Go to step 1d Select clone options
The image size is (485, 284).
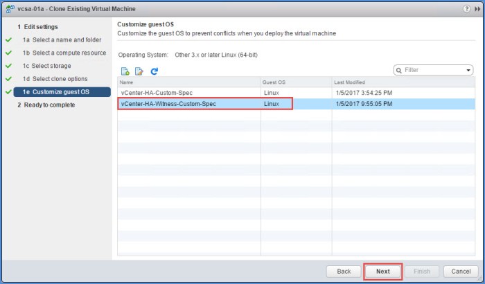point(55,79)
